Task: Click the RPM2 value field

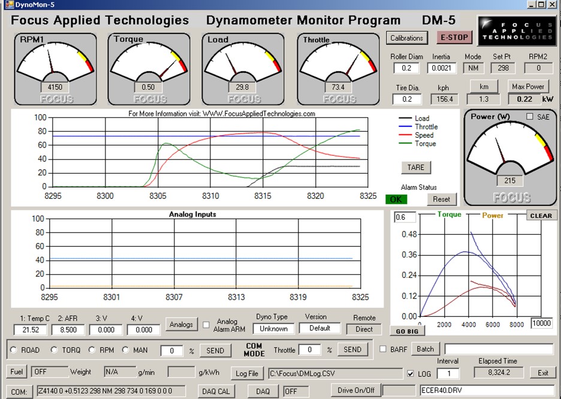Action: pos(538,68)
